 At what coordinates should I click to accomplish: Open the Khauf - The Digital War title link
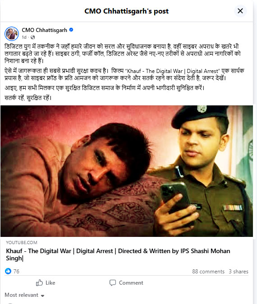[118, 254]
